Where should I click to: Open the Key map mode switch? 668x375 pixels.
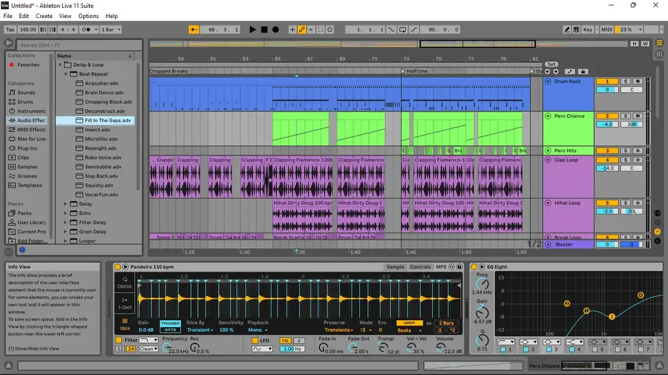point(587,29)
